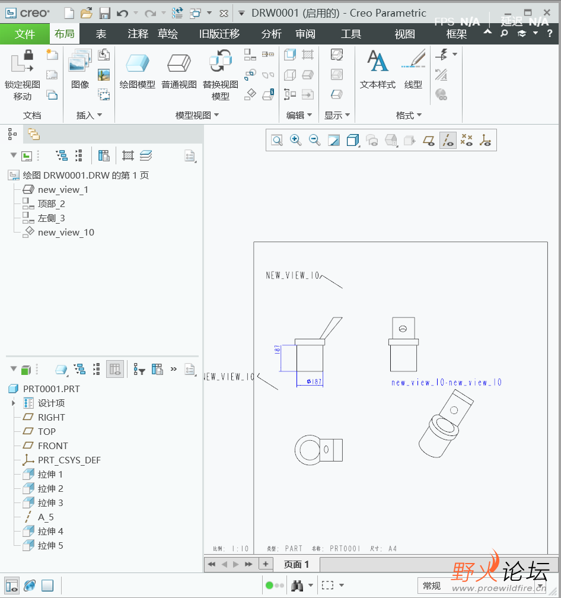
Task: Insert an 图像 image into the drawing
Action: click(80, 62)
